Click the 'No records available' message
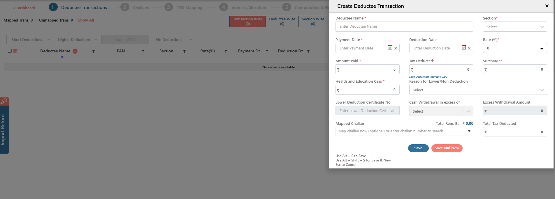 click(x=279, y=67)
